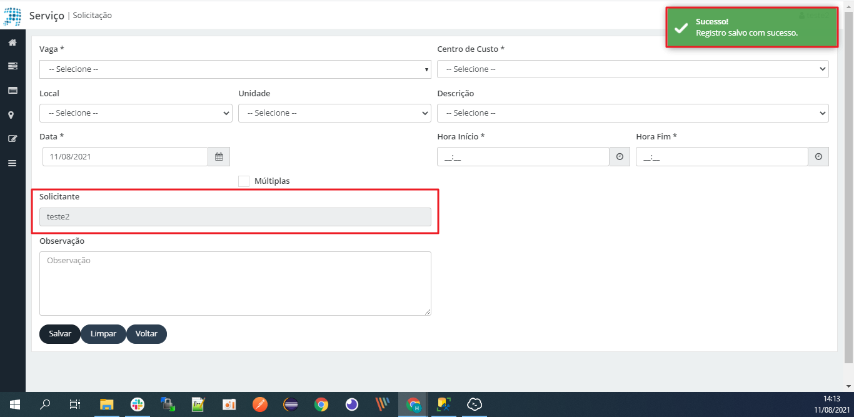Click into the Hora Fim time field
The image size is (854, 417).
point(721,157)
